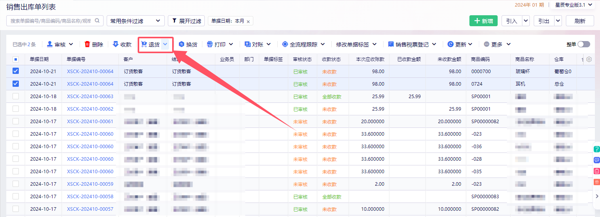
Task: Click the 打印 printer icon
Action: 210,44
